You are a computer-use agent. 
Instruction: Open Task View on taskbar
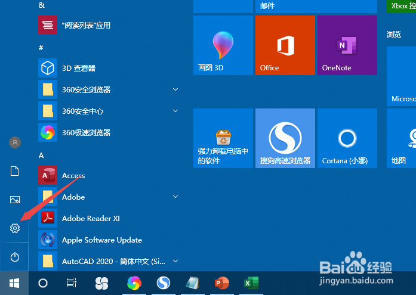point(72,283)
